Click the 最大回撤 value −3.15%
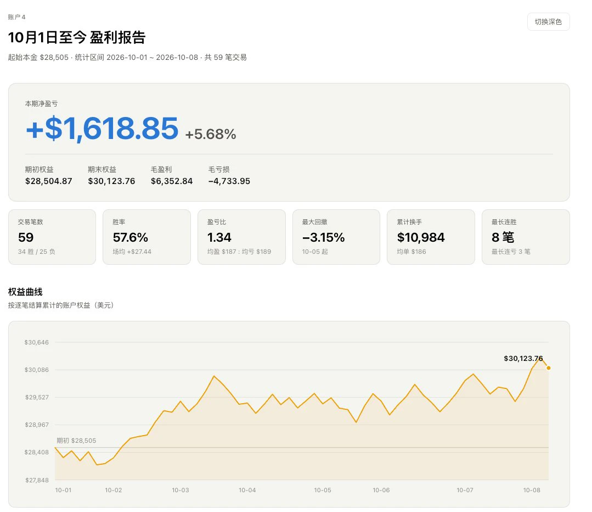The image size is (592, 512). (323, 237)
